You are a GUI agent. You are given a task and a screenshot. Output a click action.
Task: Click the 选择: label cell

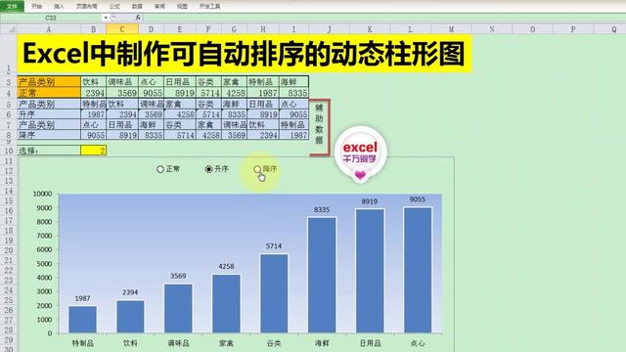49,151
